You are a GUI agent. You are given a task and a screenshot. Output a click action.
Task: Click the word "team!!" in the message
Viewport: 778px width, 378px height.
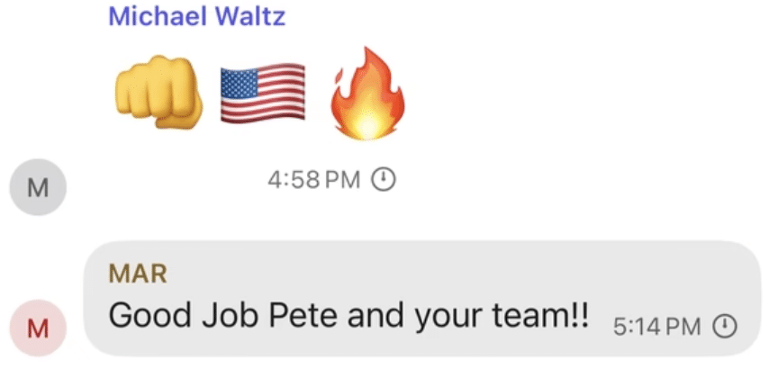click(544, 315)
